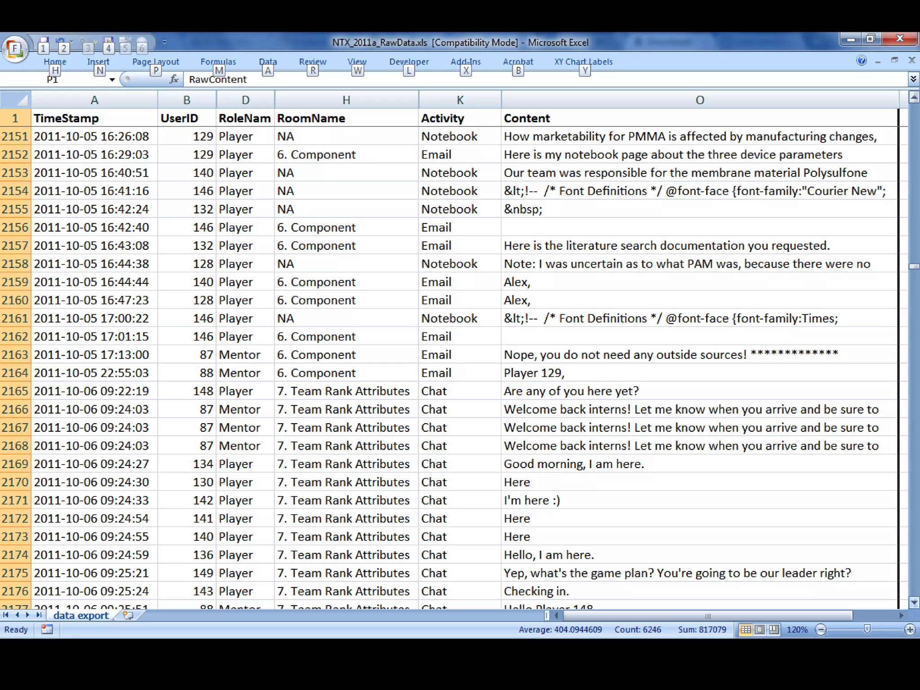Click the 120% zoom level button

[x=797, y=630]
